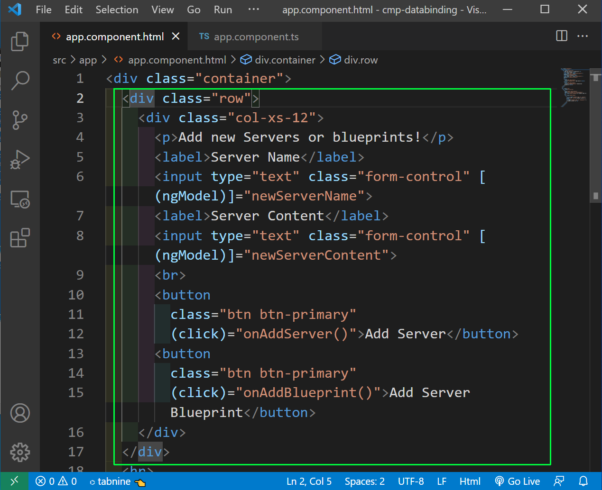Click 'Server Content' label text

268,216
